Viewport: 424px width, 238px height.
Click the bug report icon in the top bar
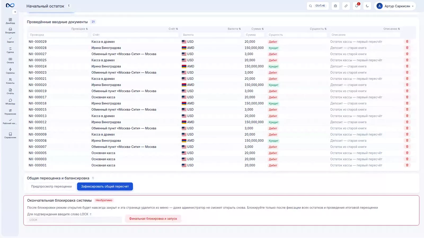(x=335, y=6)
